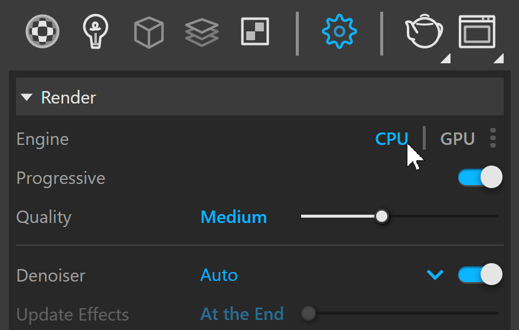Collapse the Render section

27,98
